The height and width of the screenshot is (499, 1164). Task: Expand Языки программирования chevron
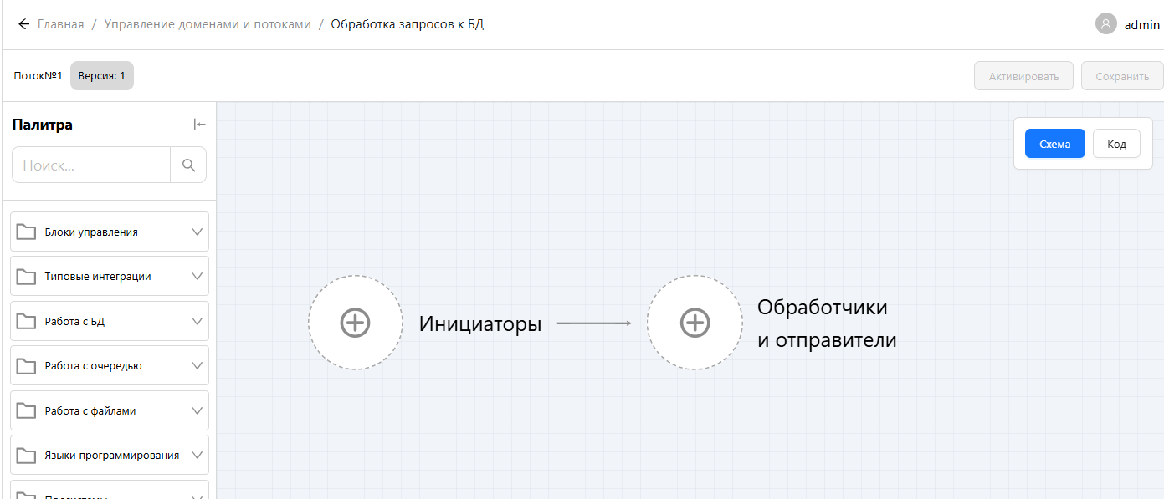[197, 455]
